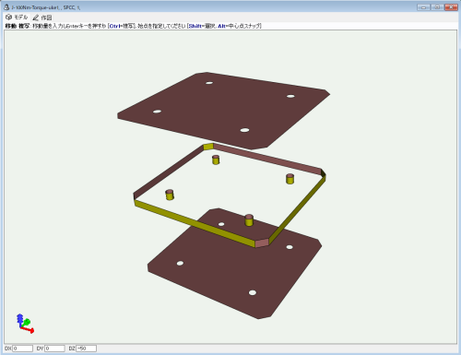Maximize the window
The image size is (461, 355).
[437, 7]
